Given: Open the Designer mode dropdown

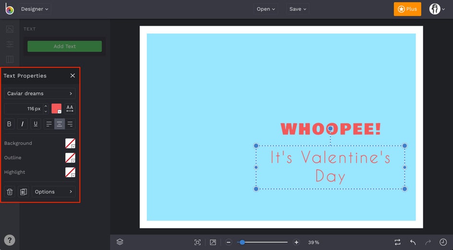Looking at the screenshot, I should (35, 9).
